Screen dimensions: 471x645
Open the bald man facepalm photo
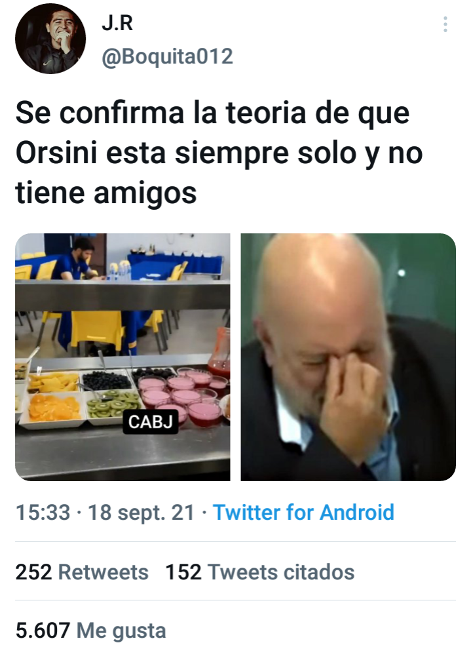348,357
